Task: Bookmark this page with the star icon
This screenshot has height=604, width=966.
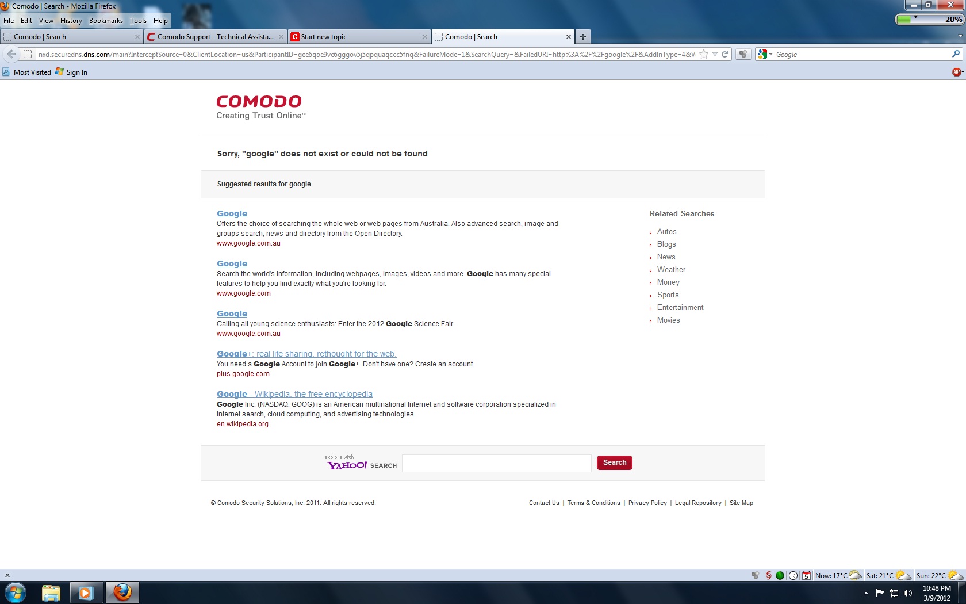Action: [x=704, y=54]
